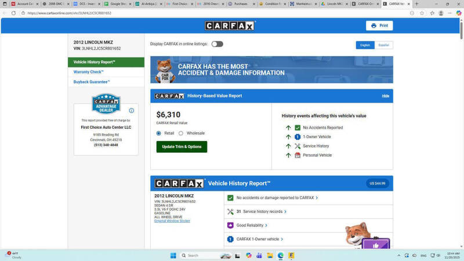Open the Original Window Sticker link
This screenshot has height=261, width=464.
[172, 221]
